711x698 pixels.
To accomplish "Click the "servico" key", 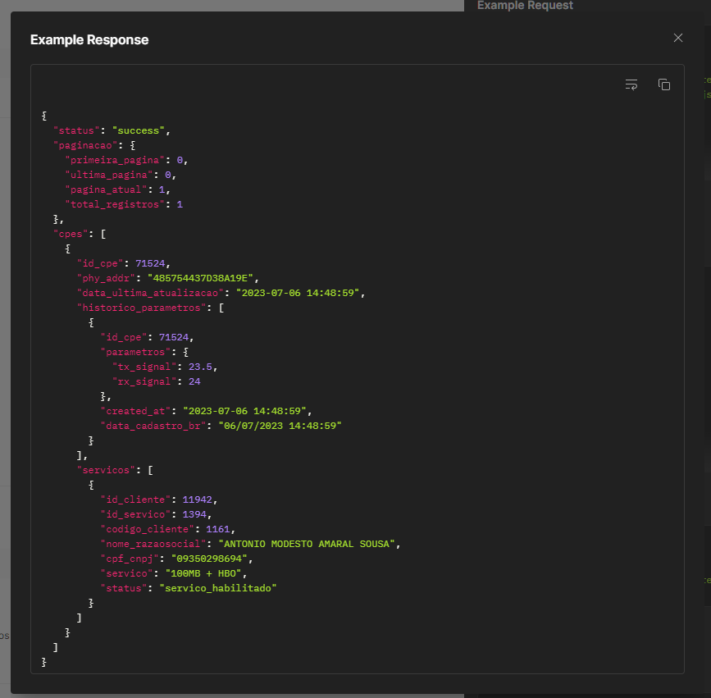I will [126, 573].
